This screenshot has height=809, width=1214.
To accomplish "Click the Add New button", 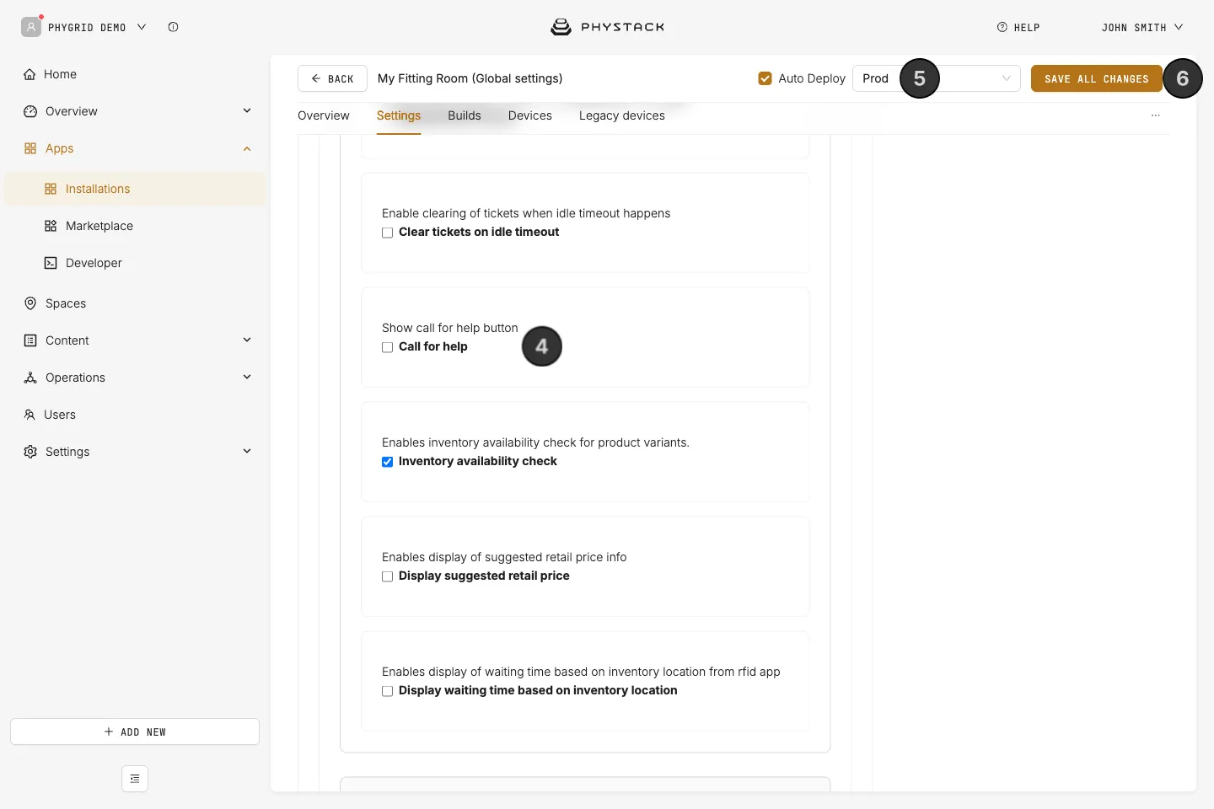I will [135, 731].
